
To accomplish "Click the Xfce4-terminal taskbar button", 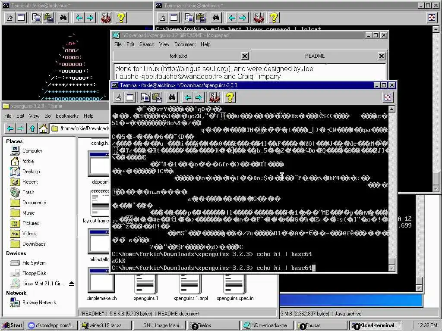I will [375, 325].
